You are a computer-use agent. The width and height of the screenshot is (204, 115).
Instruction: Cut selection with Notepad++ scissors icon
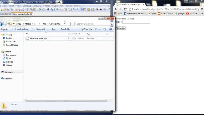(27, 9)
